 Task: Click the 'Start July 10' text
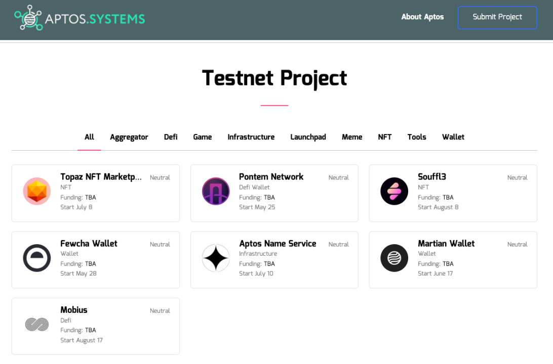click(256, 274)
